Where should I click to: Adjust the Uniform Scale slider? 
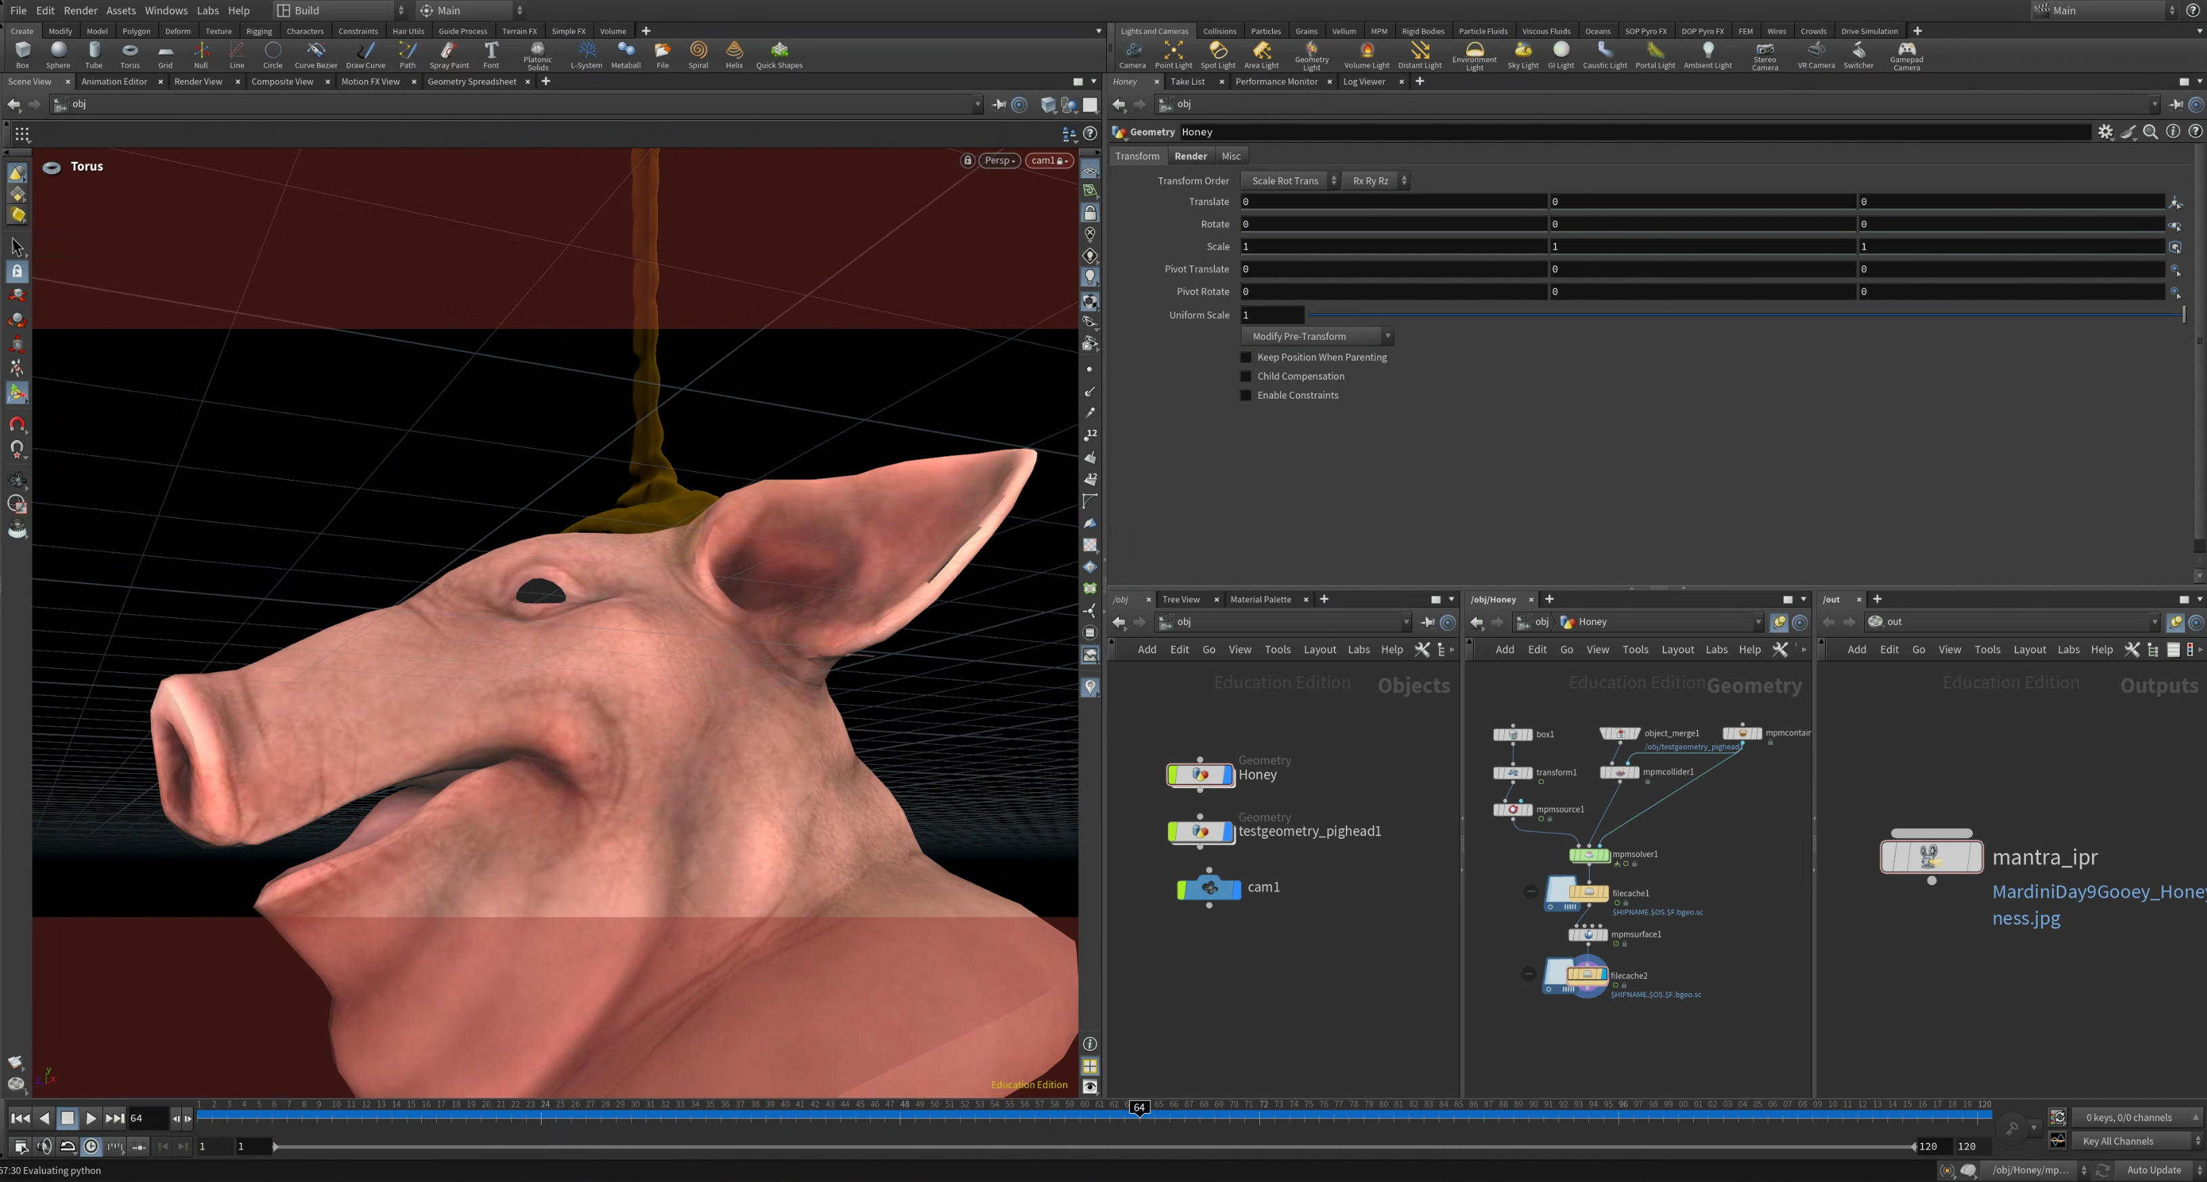pos(1747,315)
